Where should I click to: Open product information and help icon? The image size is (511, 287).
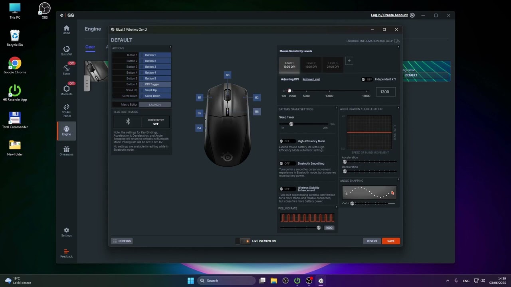(396, 41)
